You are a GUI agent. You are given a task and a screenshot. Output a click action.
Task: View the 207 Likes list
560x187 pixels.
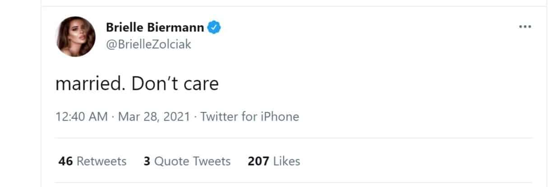click(274, 161)
